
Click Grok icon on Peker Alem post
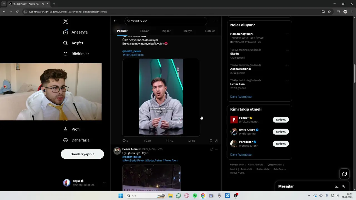point(212,149)
